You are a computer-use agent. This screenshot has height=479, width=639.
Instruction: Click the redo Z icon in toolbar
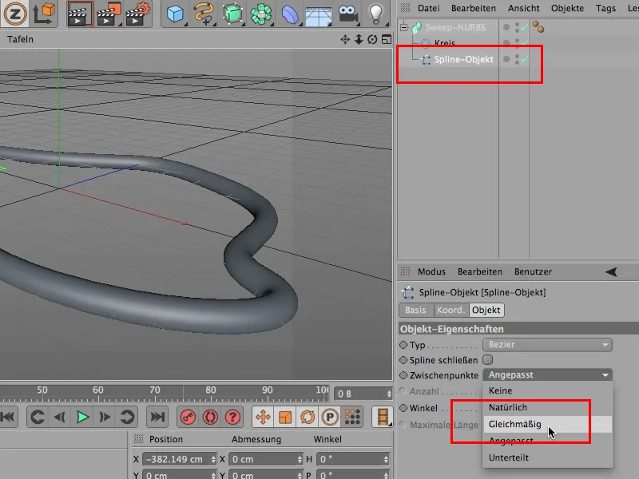(x=14, y=14)
